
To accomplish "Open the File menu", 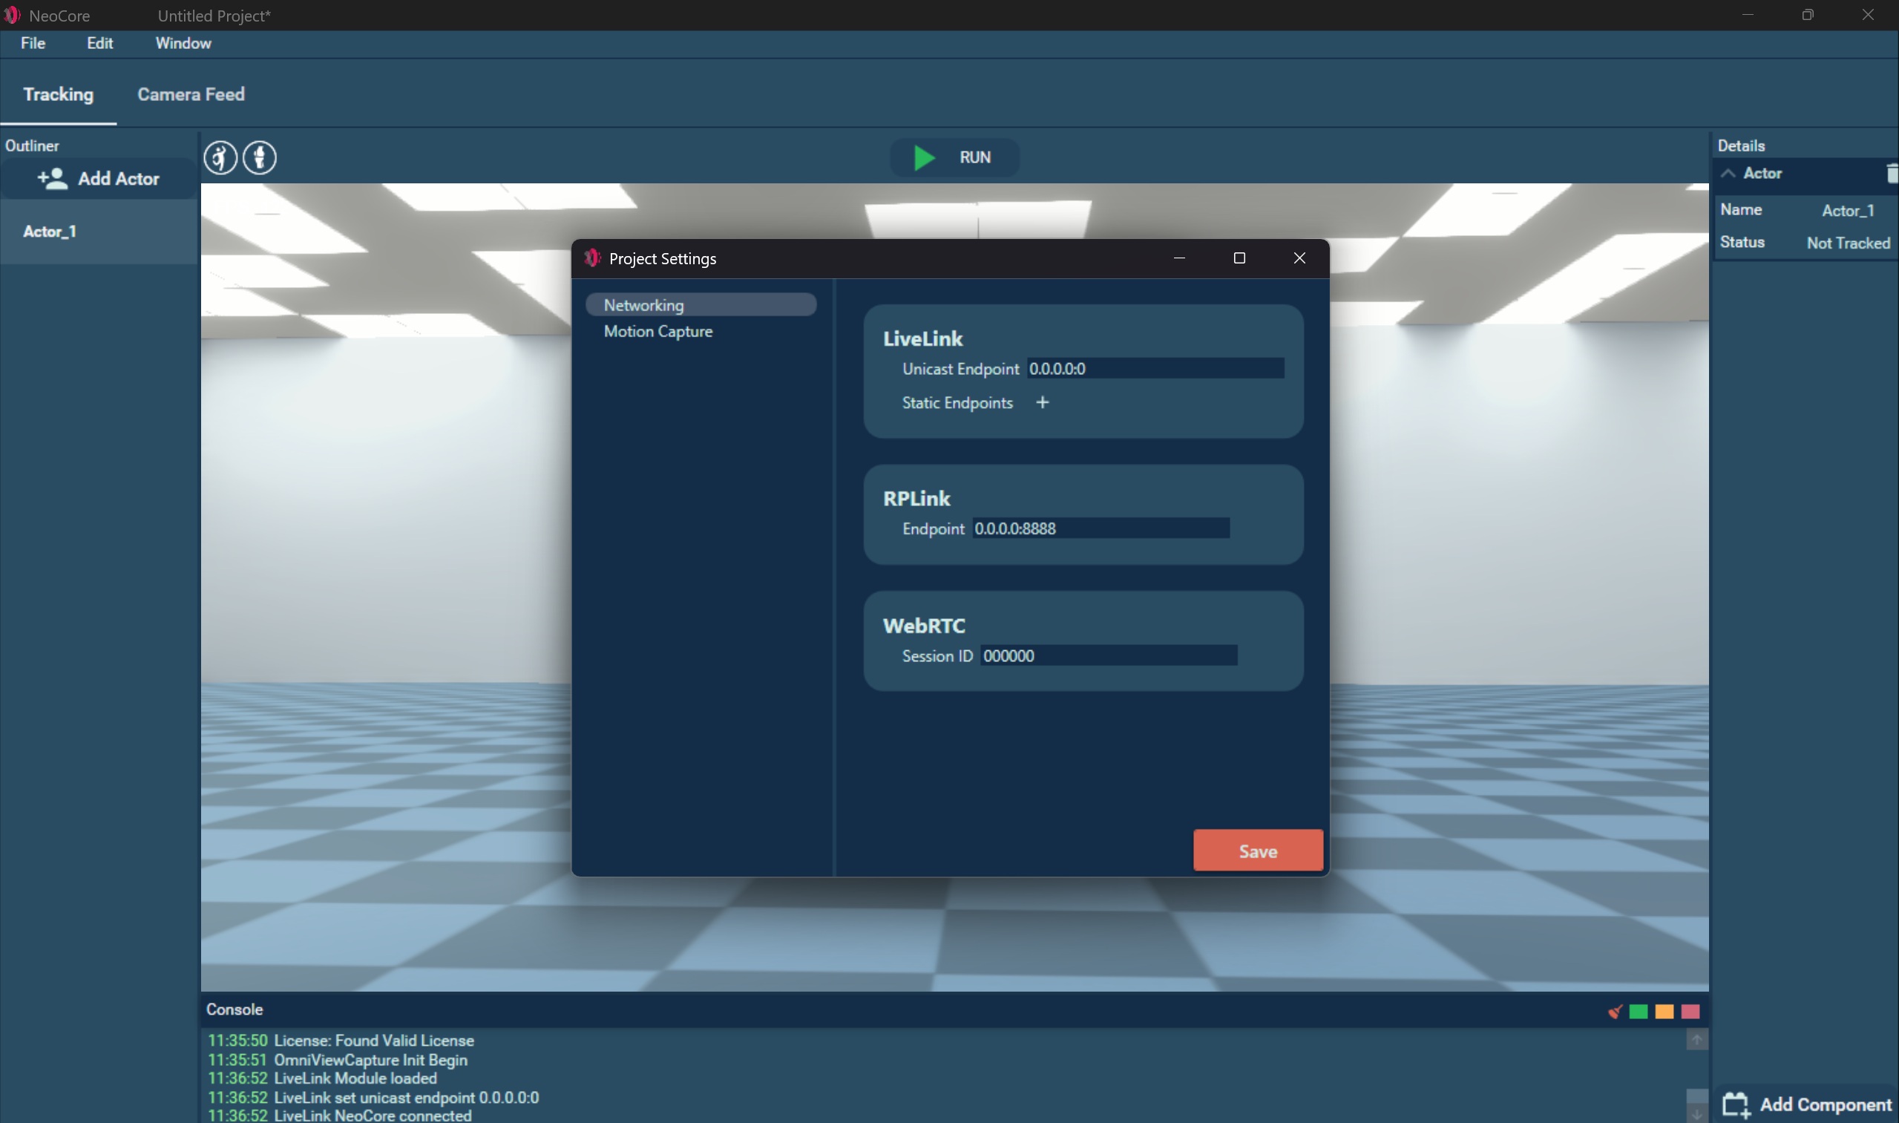I will point(33,43).
